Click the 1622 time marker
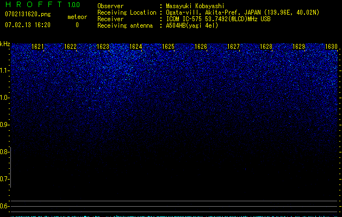The image size is (342, 217). click(x=70, y=47)
